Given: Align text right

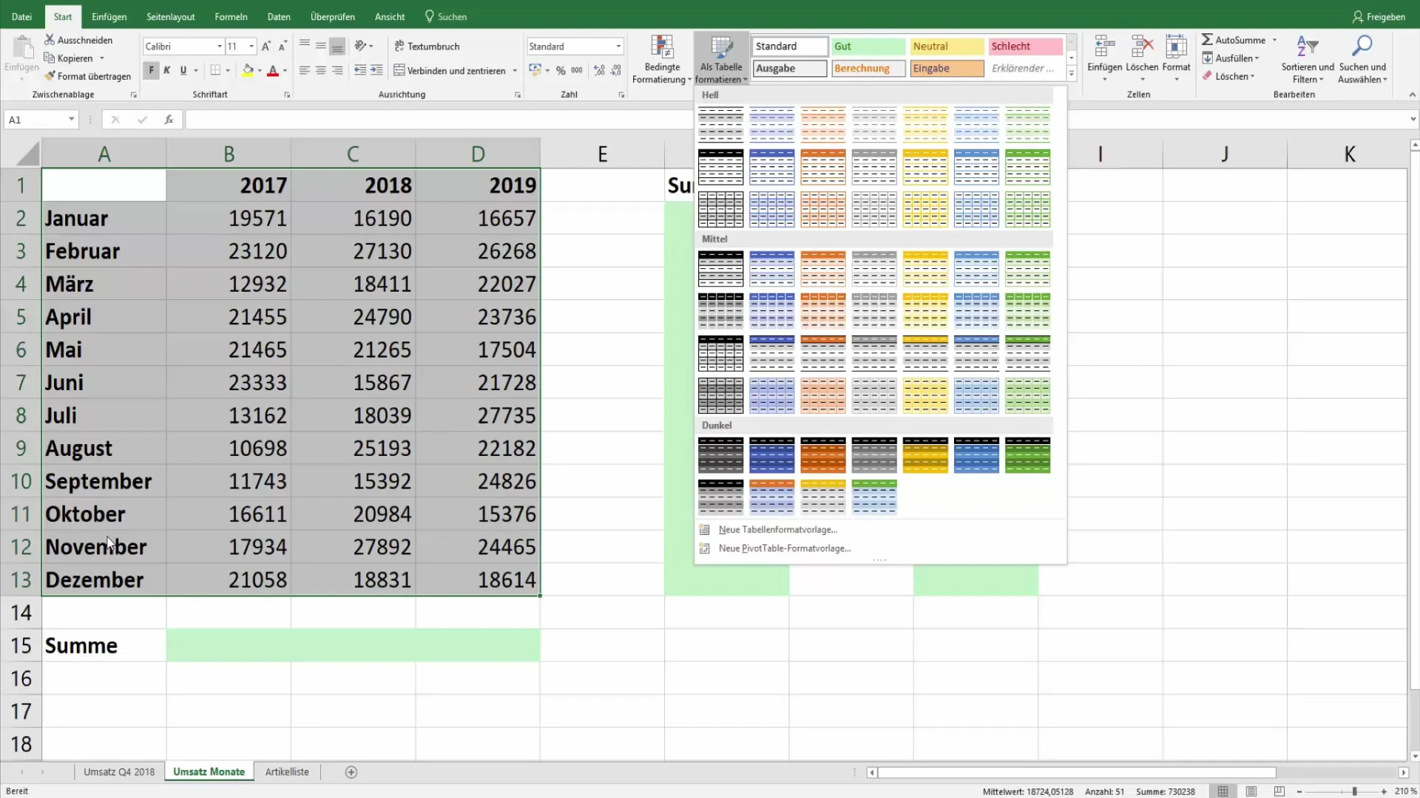Looking at the screenshot, I should point(337,71).
